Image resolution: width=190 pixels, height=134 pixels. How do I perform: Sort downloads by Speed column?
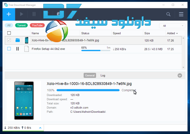(117, 33)
